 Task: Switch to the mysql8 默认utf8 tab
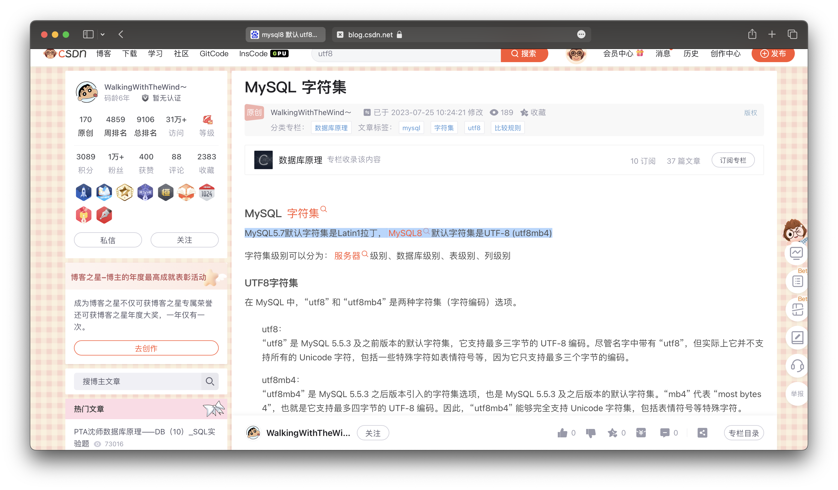pos(285,35)
